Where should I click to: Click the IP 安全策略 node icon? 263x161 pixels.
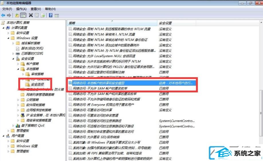click(23, 115)
